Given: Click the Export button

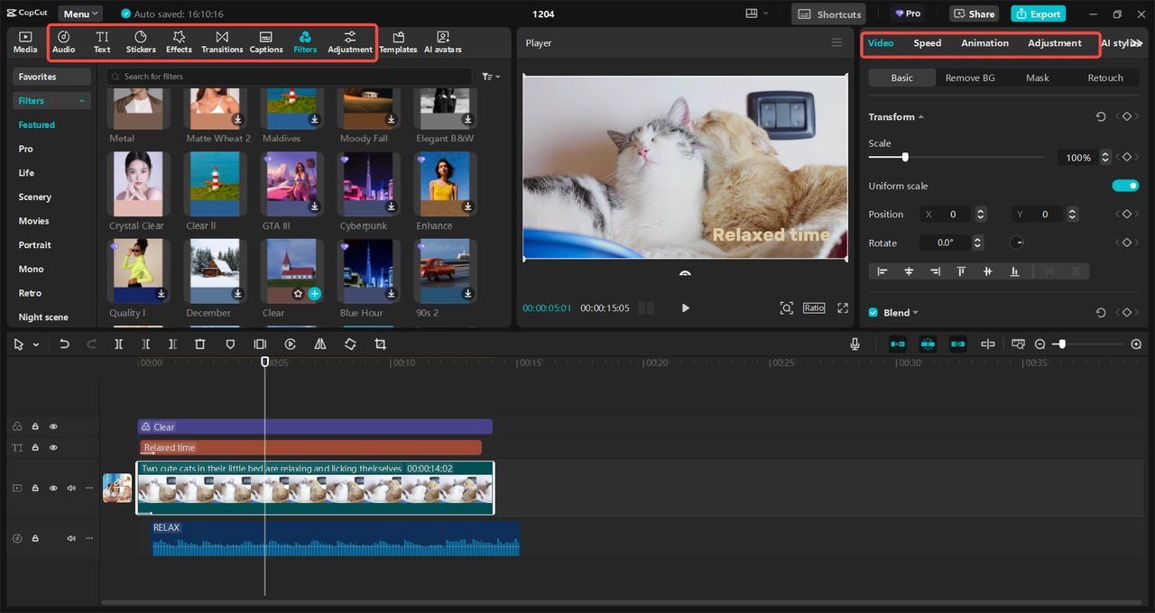Looking at the screenshot, I should point(1038,14).
